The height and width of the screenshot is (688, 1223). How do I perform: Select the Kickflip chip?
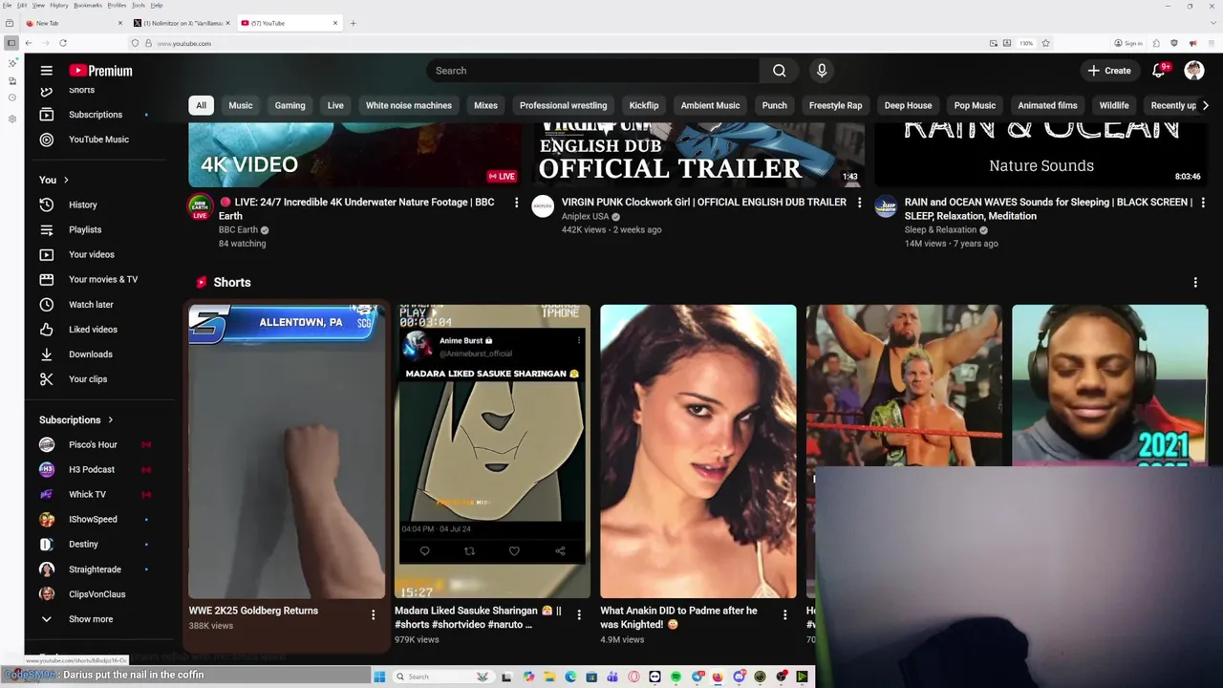[644, 105]
